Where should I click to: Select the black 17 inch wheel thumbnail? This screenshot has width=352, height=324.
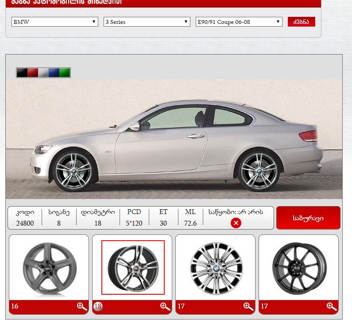pyautogui.click(x=299, y=268)
